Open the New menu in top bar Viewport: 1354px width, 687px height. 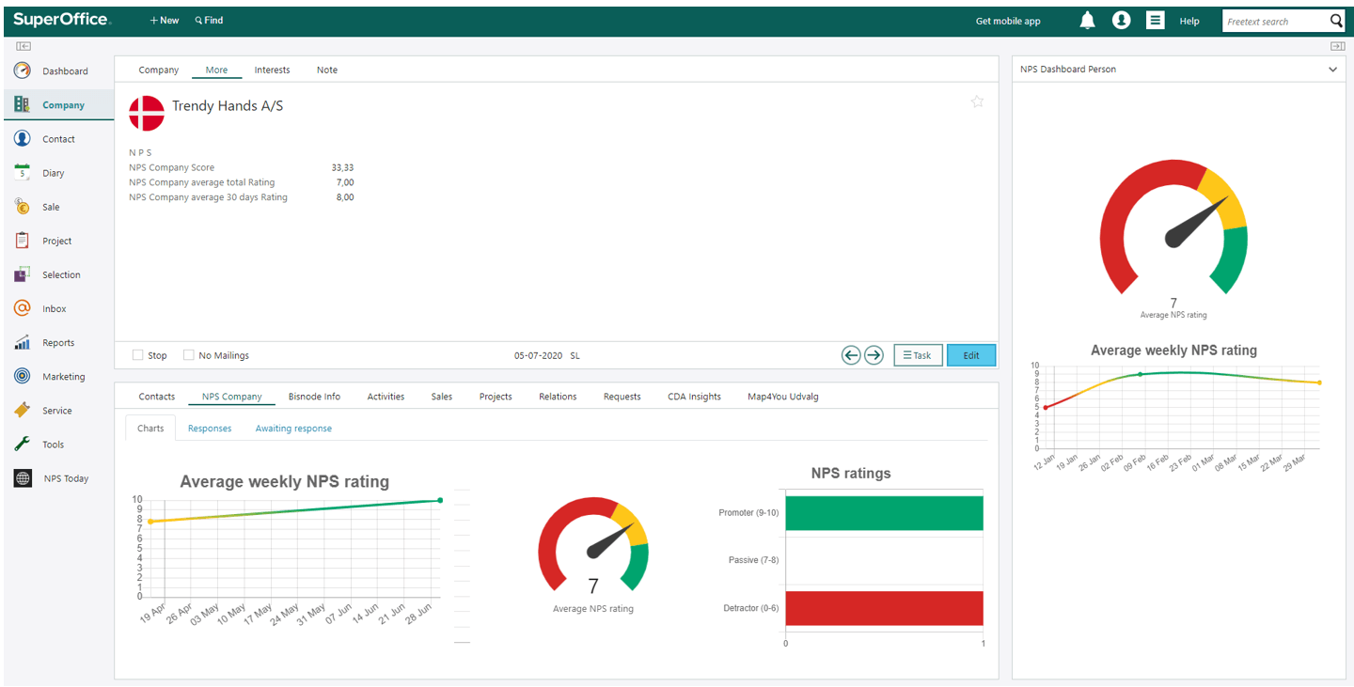[165, 21]
